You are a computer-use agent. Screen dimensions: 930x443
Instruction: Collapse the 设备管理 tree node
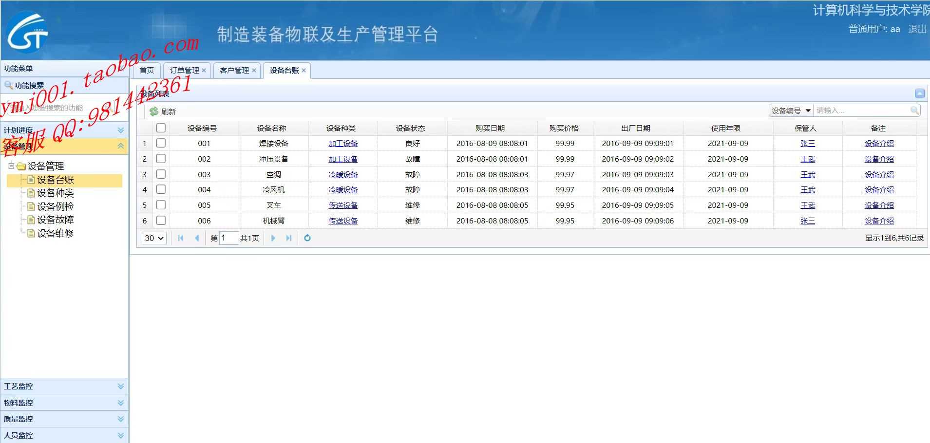(x=11, y=166)
